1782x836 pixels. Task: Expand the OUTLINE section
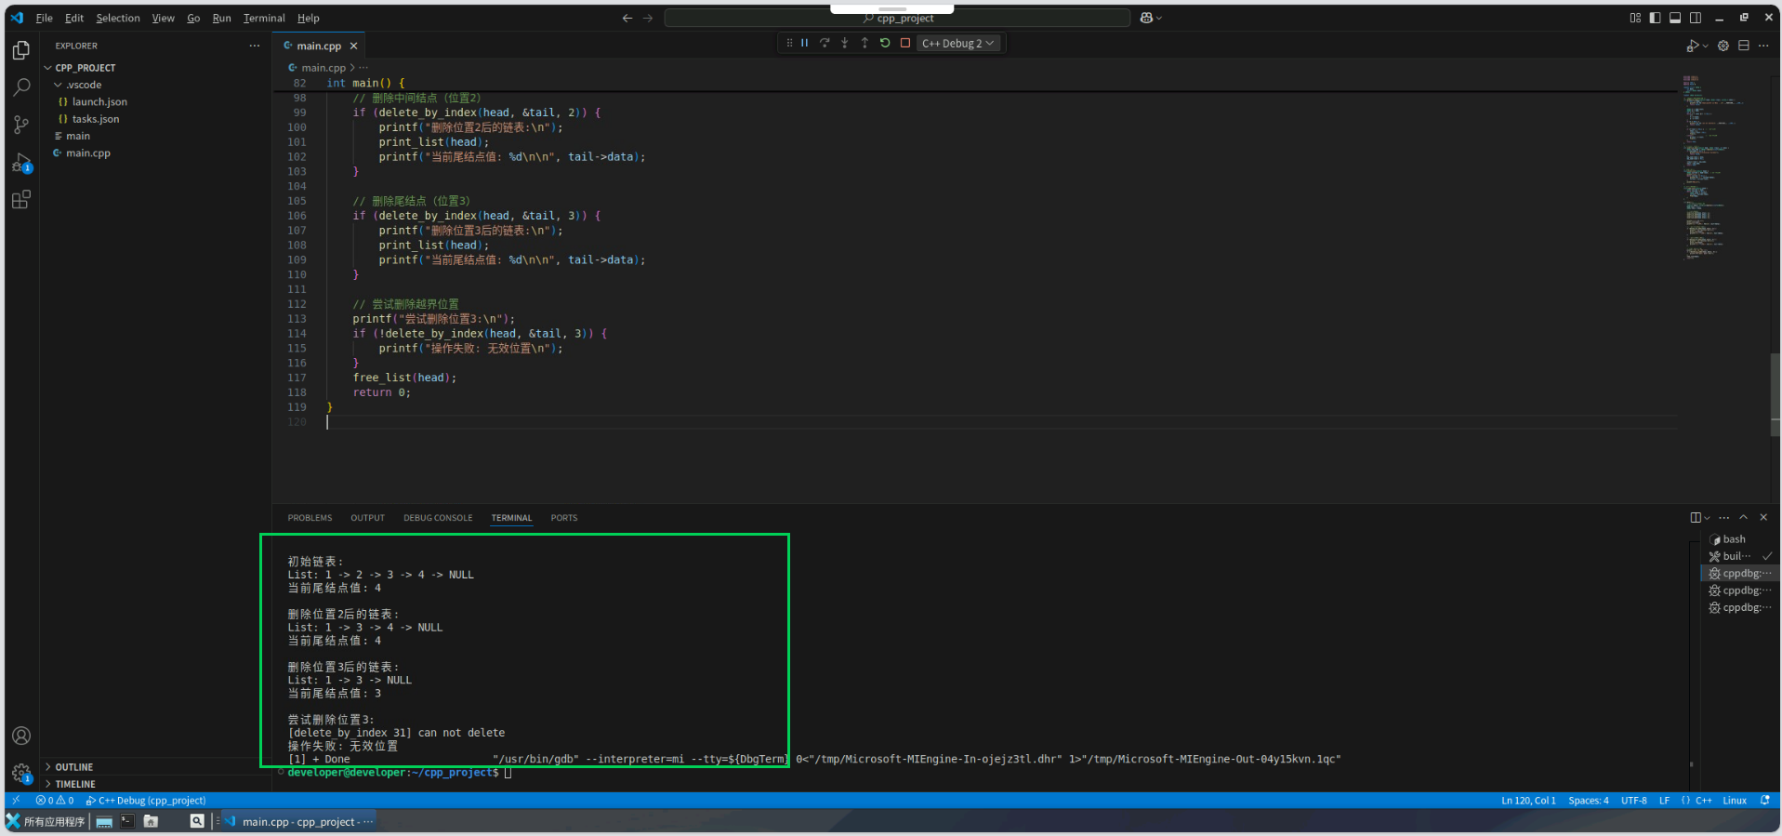[x=155, y=767]
